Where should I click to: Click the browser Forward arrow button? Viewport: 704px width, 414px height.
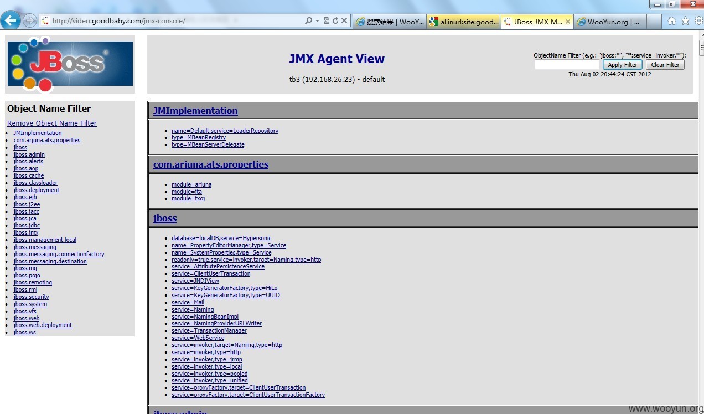(29, 21)
